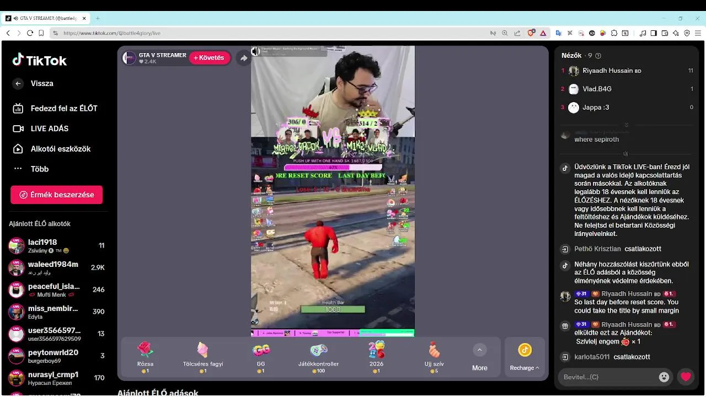Follow GTA V STREAMER with Követés
The image size is (706, 397).
coord(210,58)
